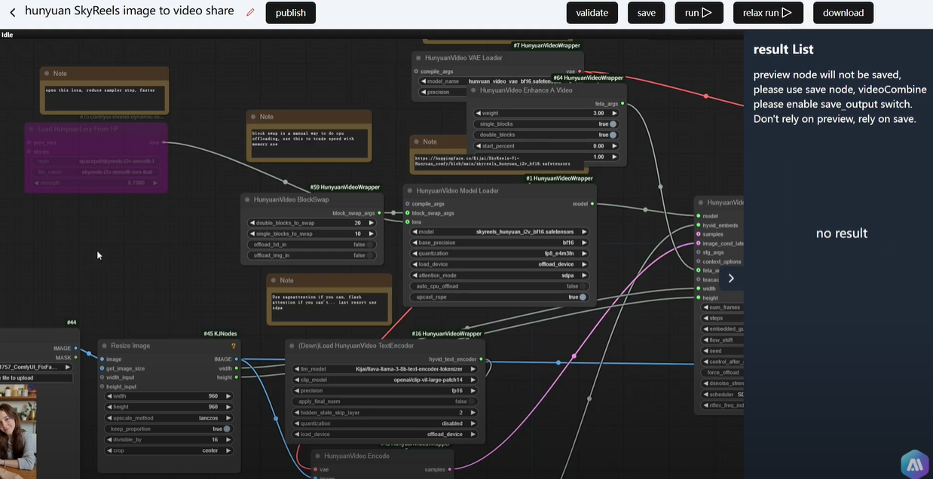Click the collapse dot on the HunyuanVideo Model Loader node
The image size is (933, 479).
point(409,191)
